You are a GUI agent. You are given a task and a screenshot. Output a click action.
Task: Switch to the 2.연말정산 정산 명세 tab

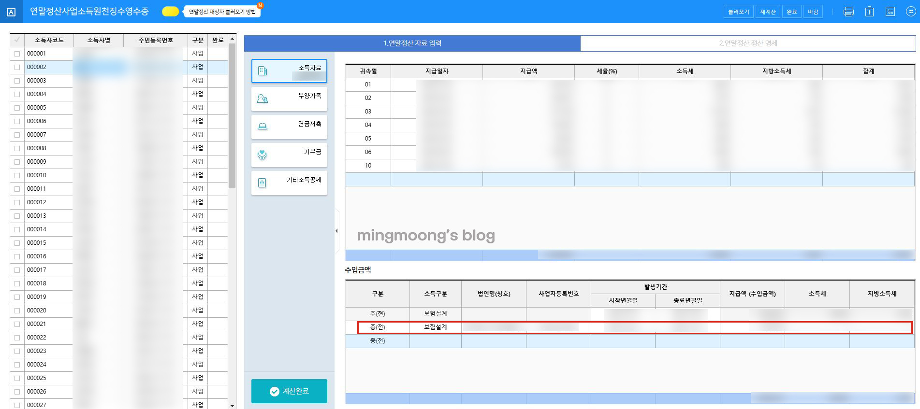(748, 43)
